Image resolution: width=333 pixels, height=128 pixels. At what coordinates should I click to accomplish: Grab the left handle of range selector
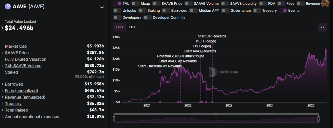[x=114, y=119]
